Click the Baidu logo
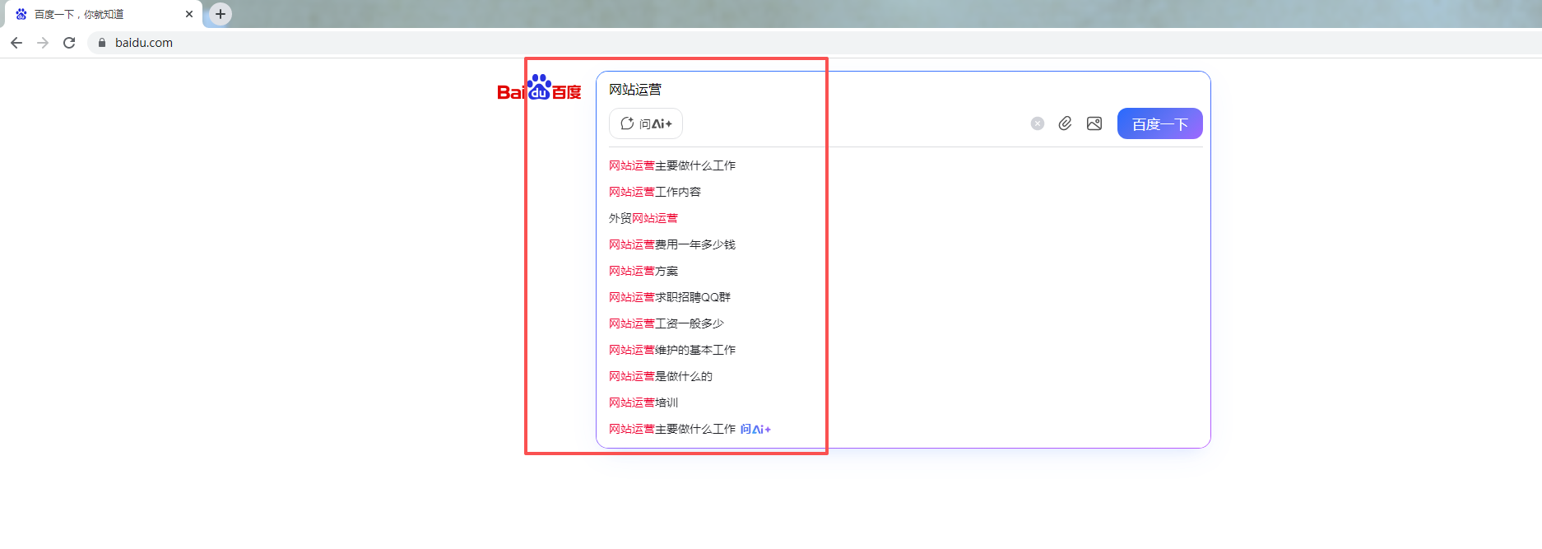The height and width of the screenshot is (549, 1542). [x=539, y=89]
